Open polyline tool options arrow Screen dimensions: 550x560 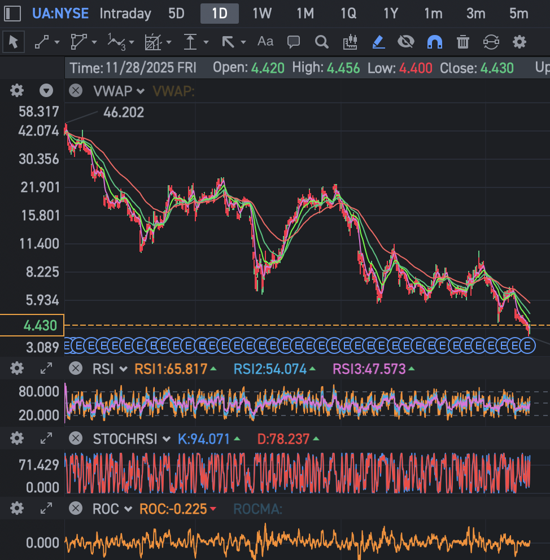(x=94, y=42)
